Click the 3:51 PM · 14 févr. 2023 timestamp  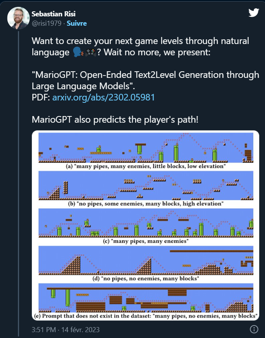[x=66, y=330]
